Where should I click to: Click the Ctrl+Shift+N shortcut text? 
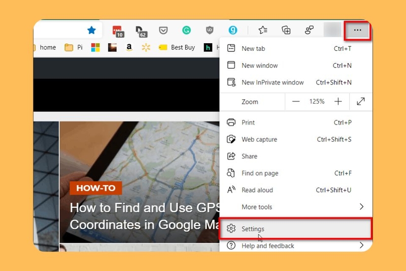333,82
